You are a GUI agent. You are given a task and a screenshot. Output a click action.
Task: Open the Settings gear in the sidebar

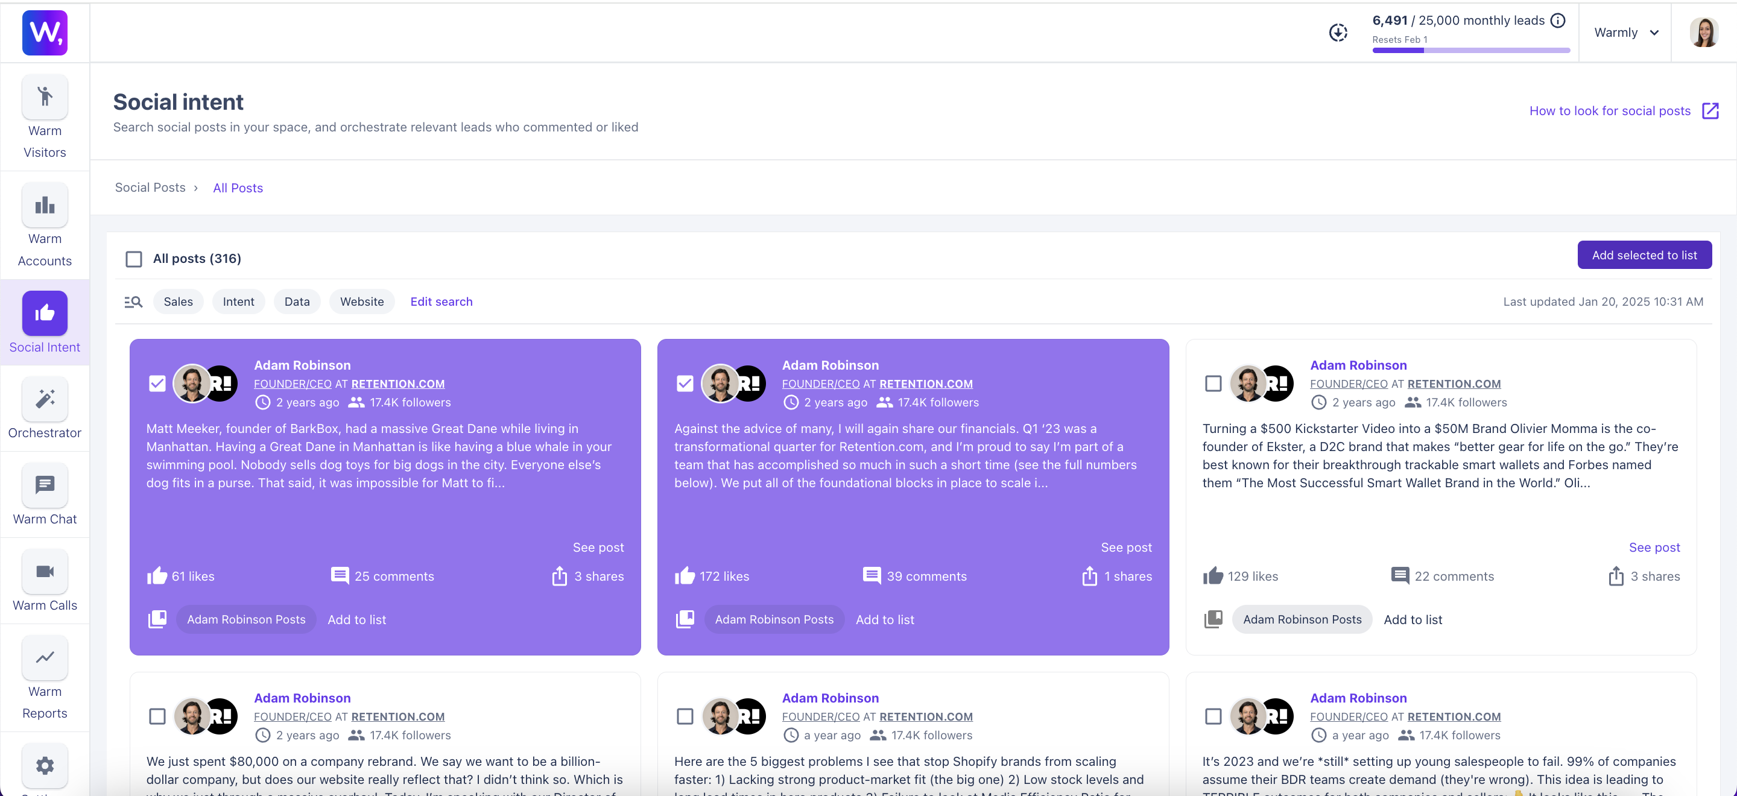click(x=45, y=766)
